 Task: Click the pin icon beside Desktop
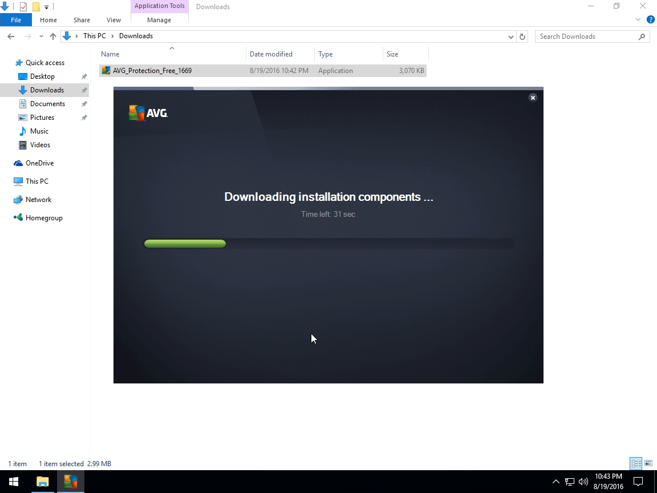click(84, 76)
